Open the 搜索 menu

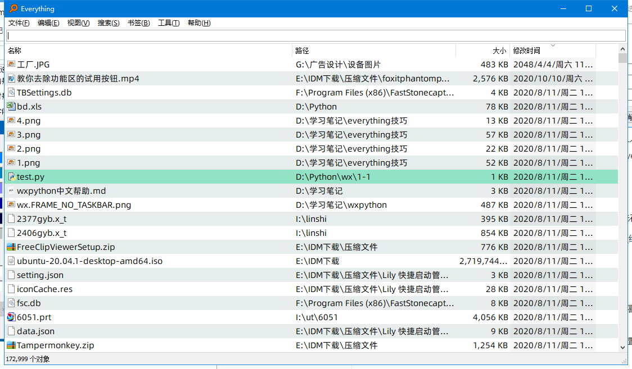[108, 22]
